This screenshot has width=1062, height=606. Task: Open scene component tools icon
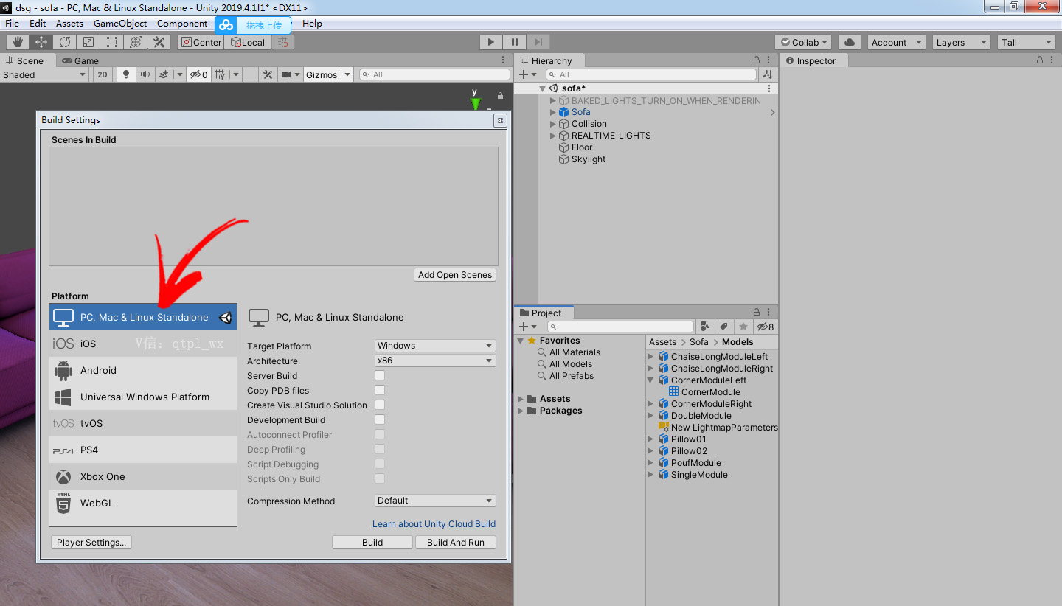[x=268, y=74]
